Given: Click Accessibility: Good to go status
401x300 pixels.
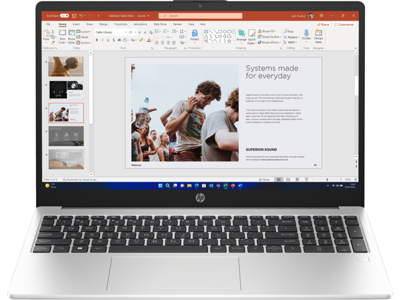Looking at the screenshot, I should (x=80, y=179).
